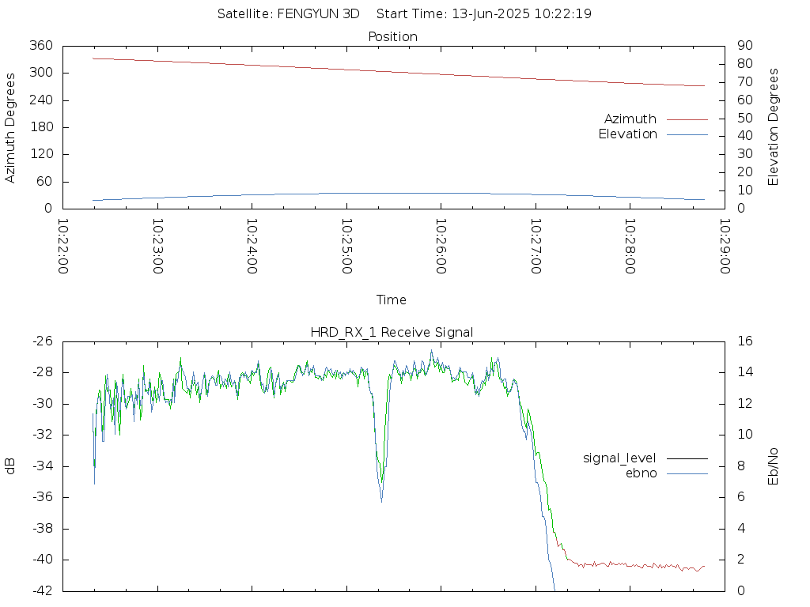The height and width of the screenshot is (607, 810).
Task: Click the 'Elevation Degrees' axis label
Action: pyautogui.click(x=773, y=127)
